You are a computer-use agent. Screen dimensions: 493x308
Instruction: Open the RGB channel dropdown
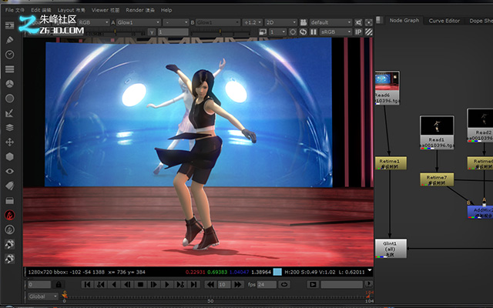point(93,22)
